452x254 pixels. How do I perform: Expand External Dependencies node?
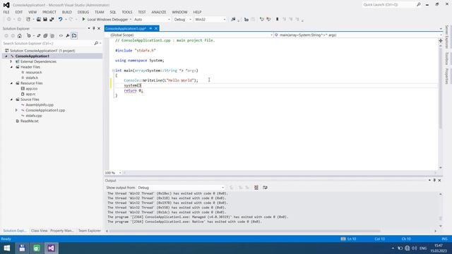(x=11, y=61)
